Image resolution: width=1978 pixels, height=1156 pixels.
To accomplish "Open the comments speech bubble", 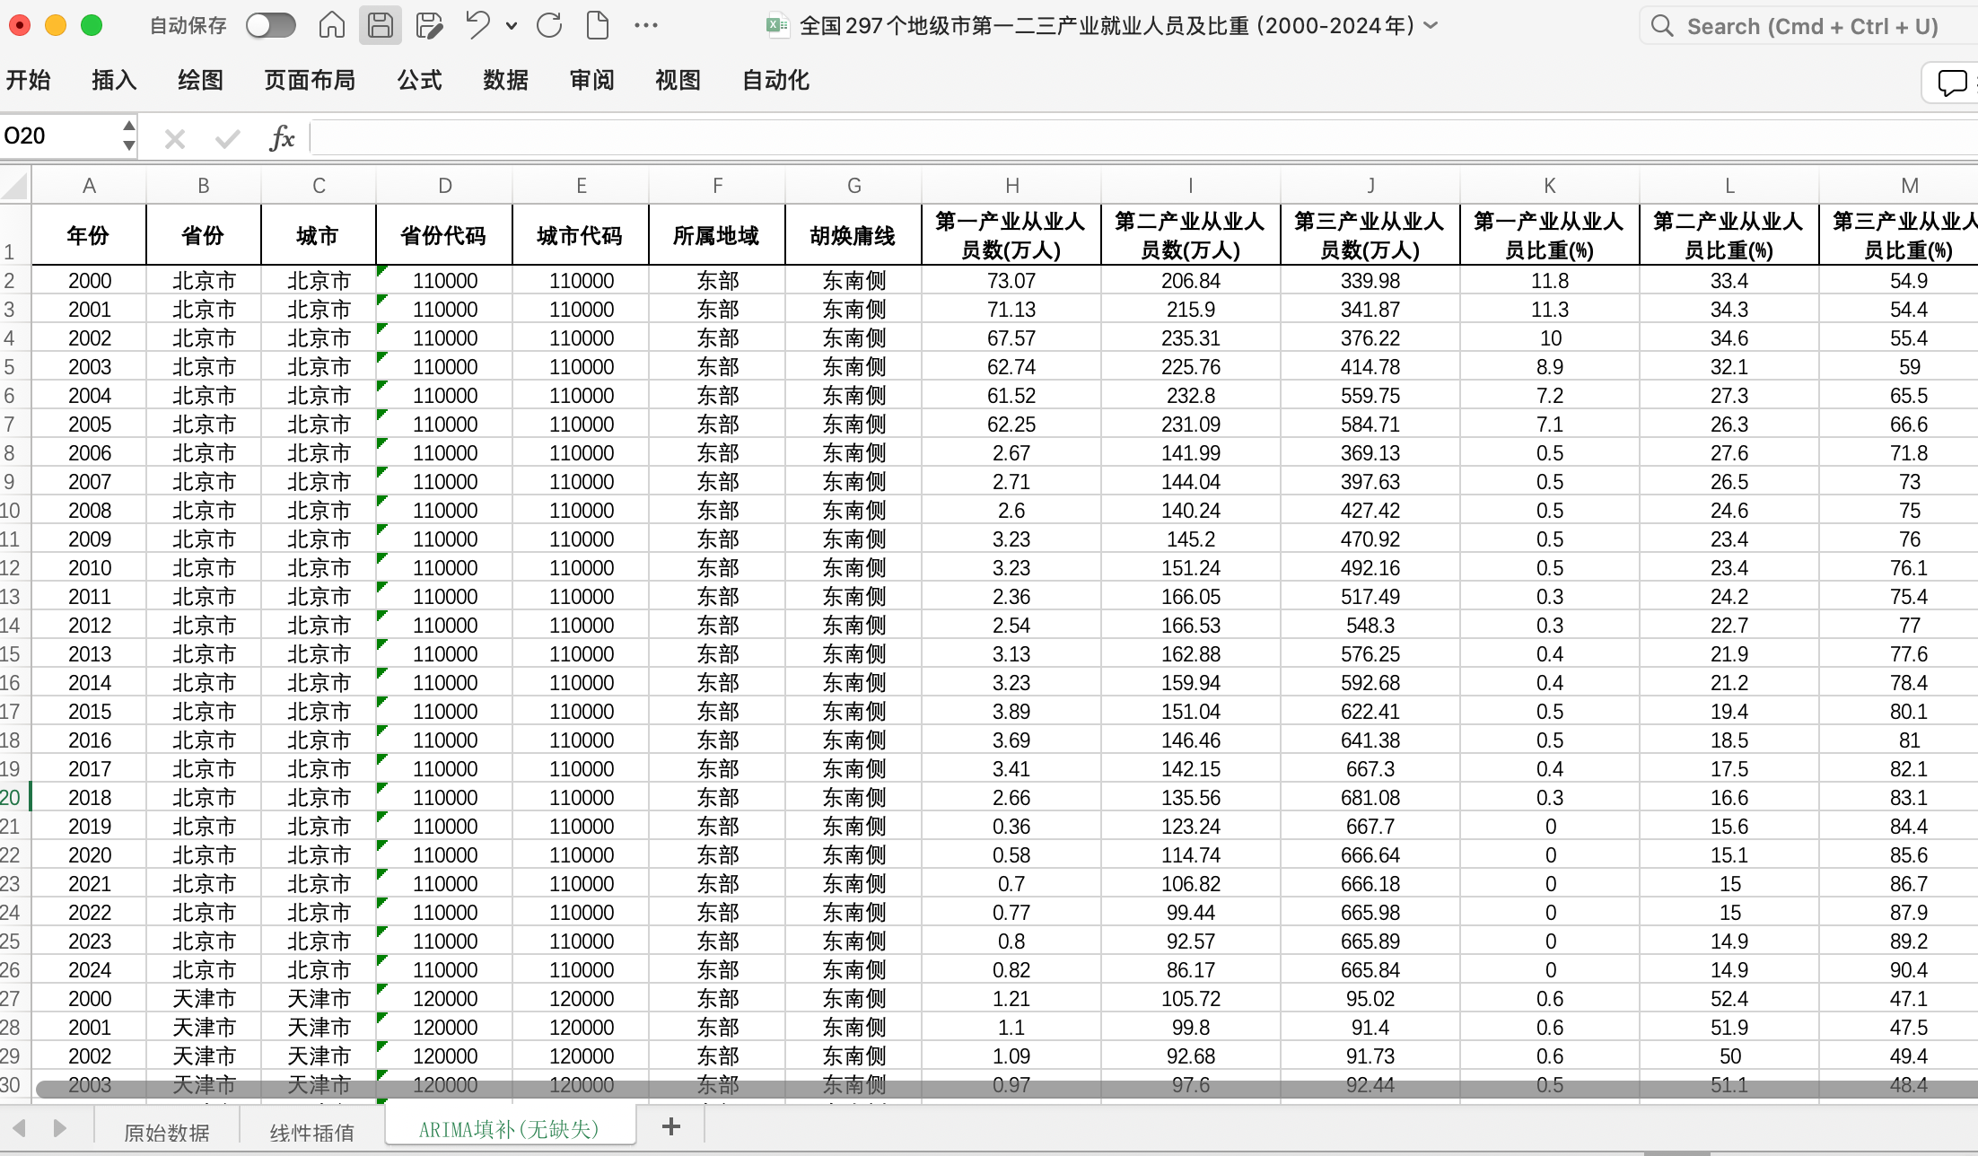I will coord(1951,83).
